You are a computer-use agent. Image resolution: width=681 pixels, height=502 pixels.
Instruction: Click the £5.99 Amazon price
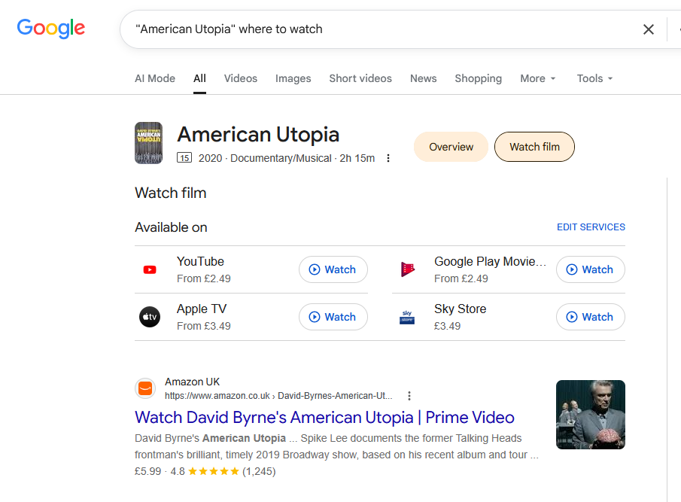147,471
